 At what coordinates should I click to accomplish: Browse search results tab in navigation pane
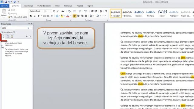tap(12, 36)
